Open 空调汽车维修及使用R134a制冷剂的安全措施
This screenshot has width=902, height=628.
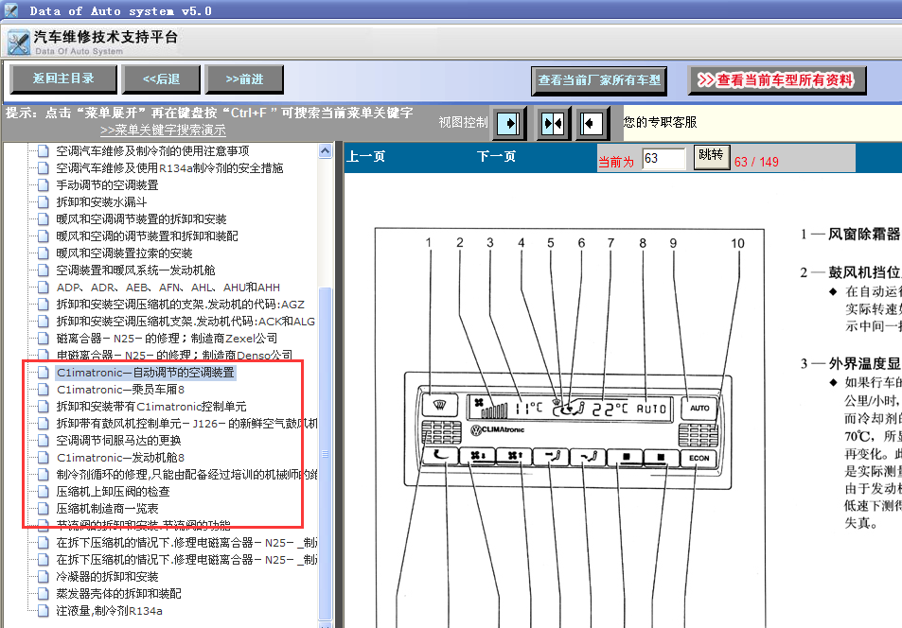[x=169, y=168]
